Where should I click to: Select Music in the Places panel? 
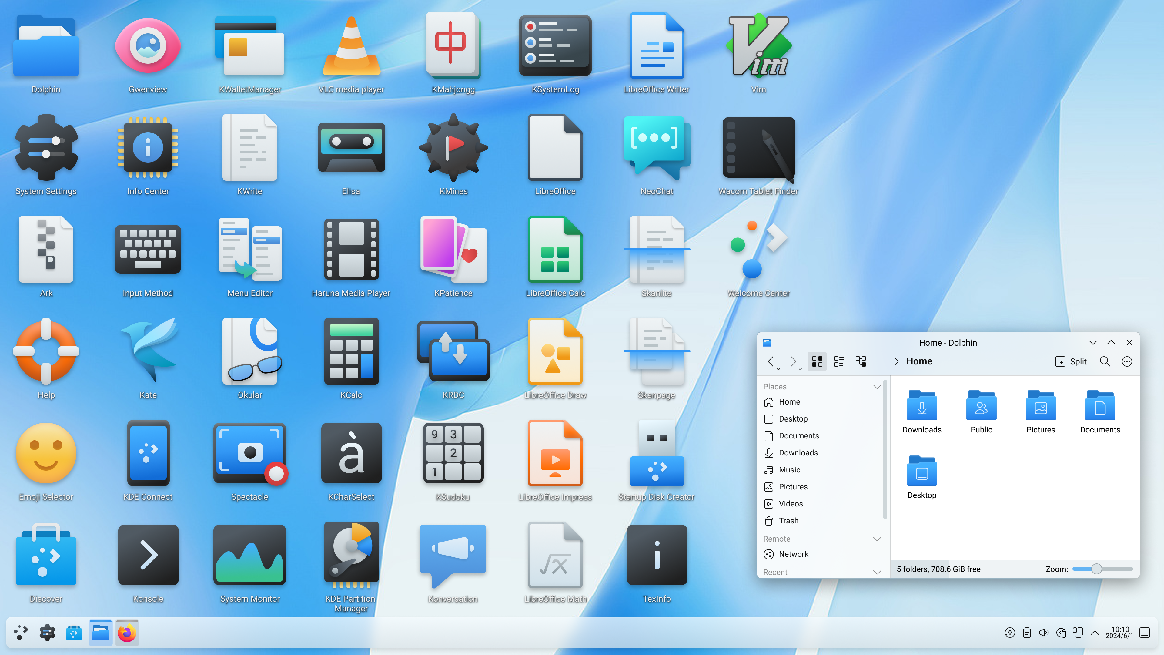point(789,470)
